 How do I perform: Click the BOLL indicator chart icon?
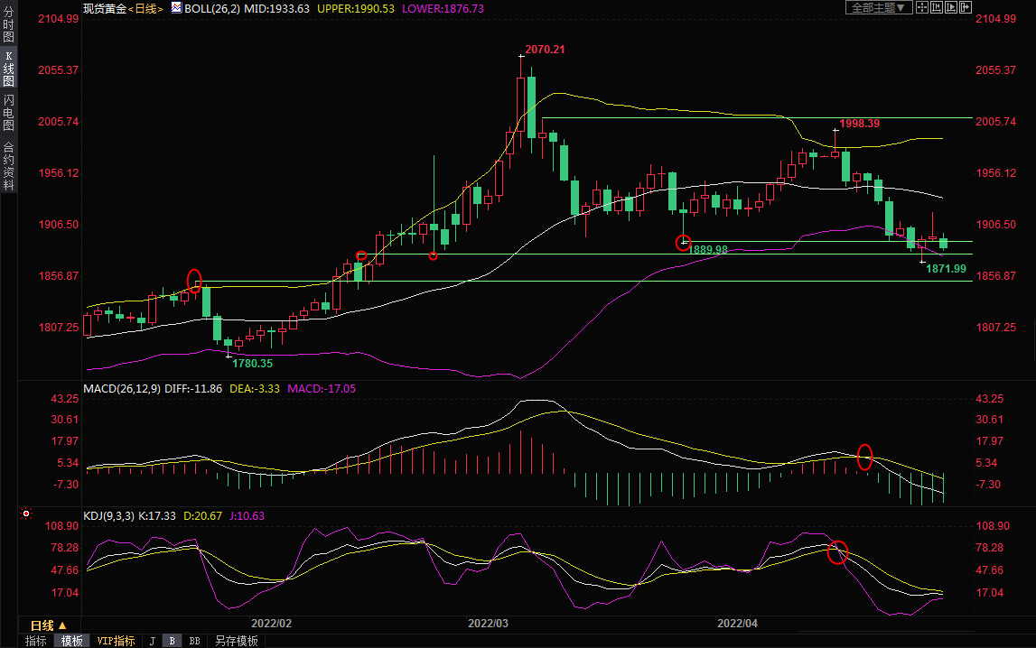point(177,8)
